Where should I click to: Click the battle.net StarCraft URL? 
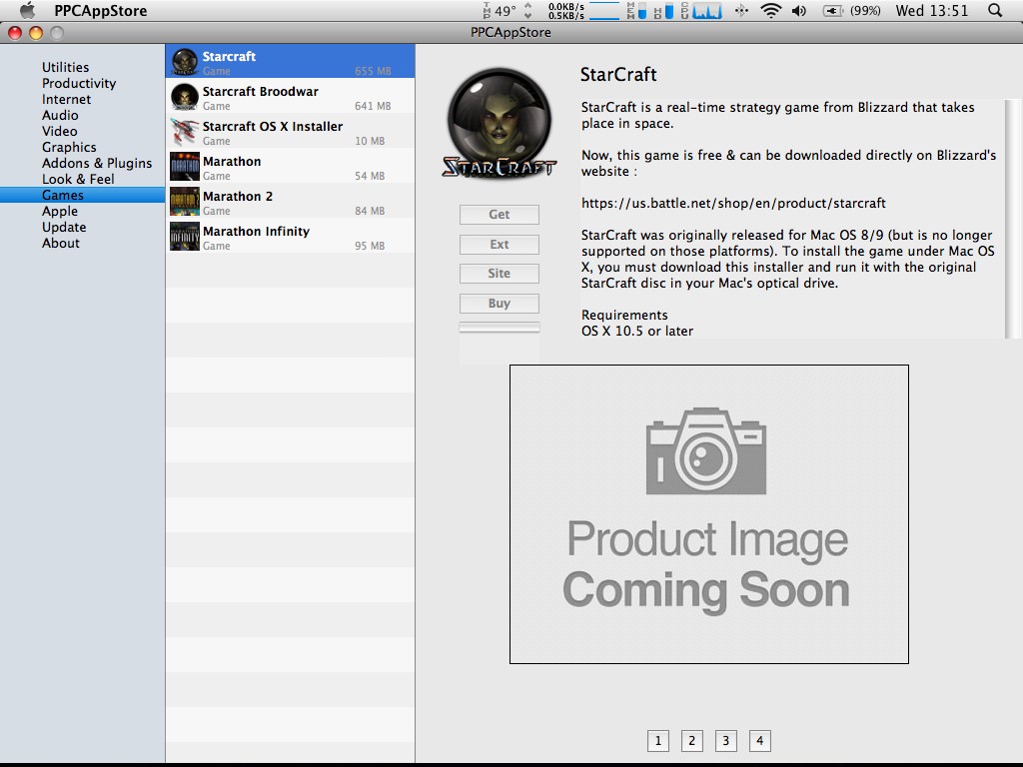tap(733, 203)
